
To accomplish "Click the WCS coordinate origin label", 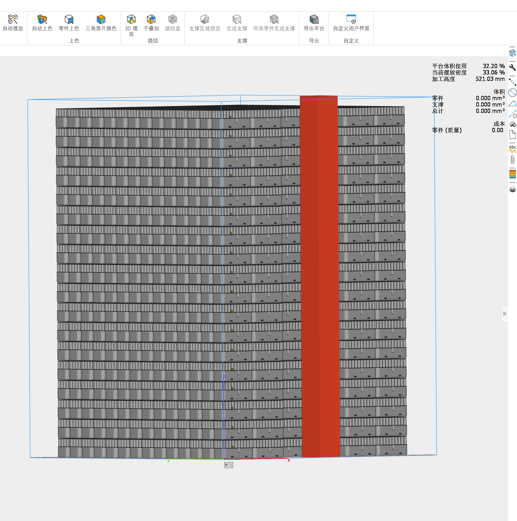I will 229,465.
